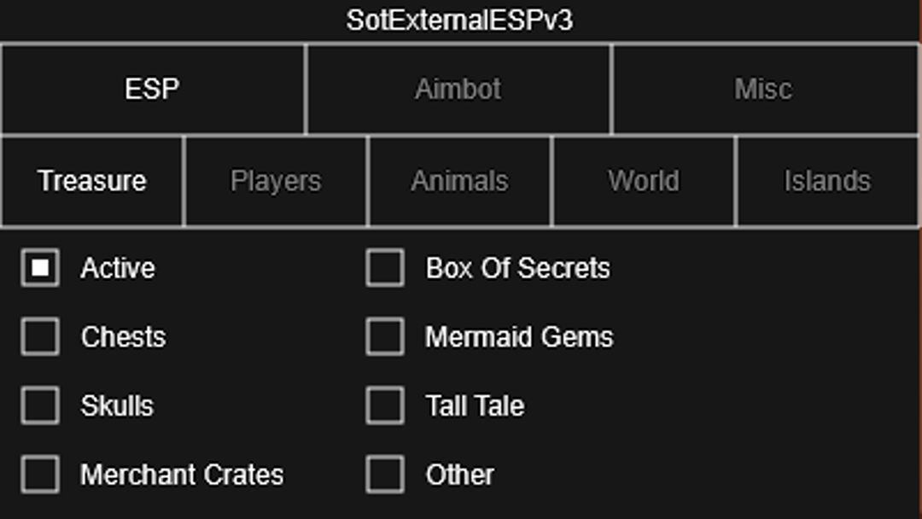Screen dimensions: 922x519
Task: Switch to the ESP tab
Action: click(153, 90)
